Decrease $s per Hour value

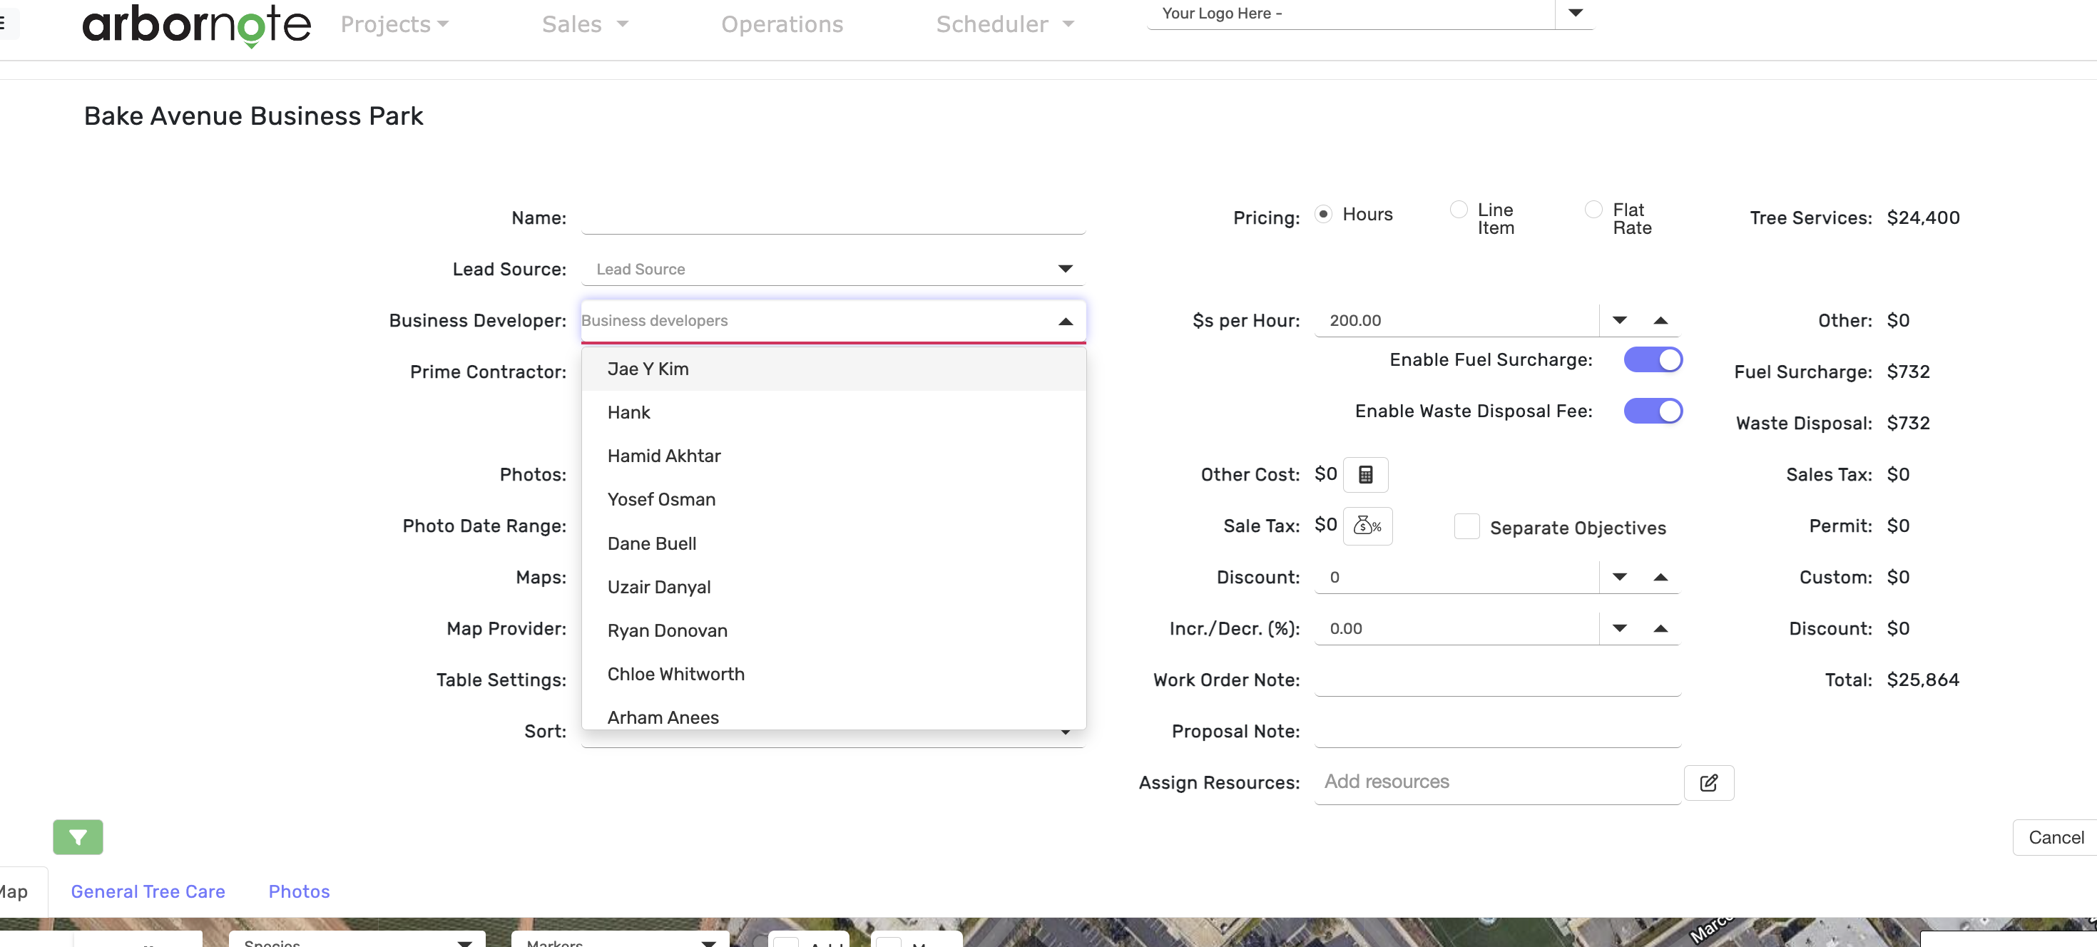pos(1619,319)
